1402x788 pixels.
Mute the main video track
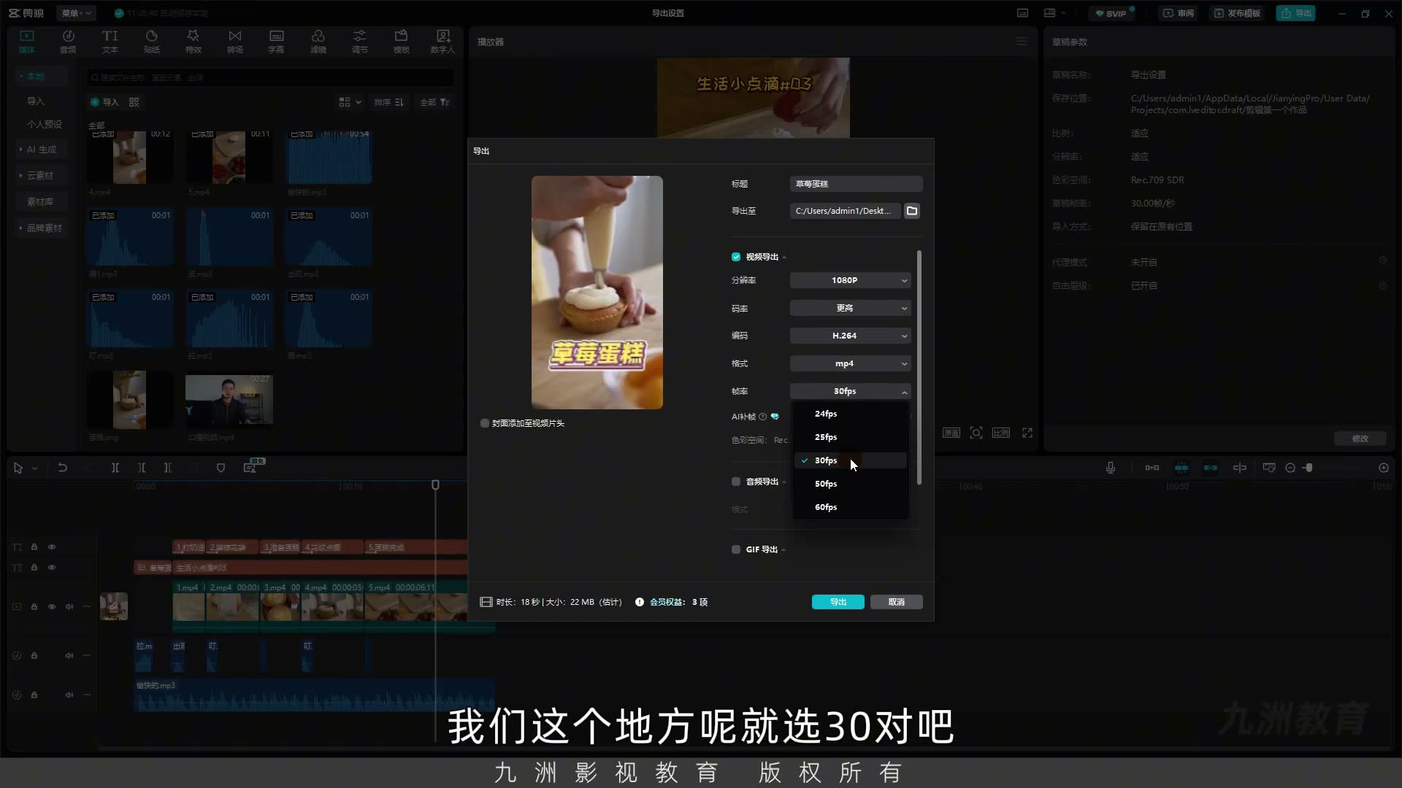69,606
